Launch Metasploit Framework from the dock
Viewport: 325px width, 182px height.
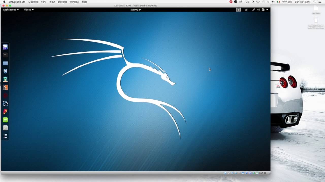click(x=5, y=71)
